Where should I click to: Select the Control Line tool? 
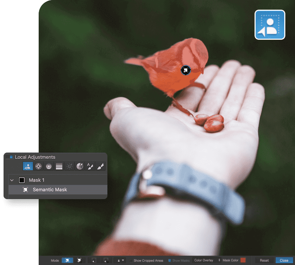pos(49,166)
